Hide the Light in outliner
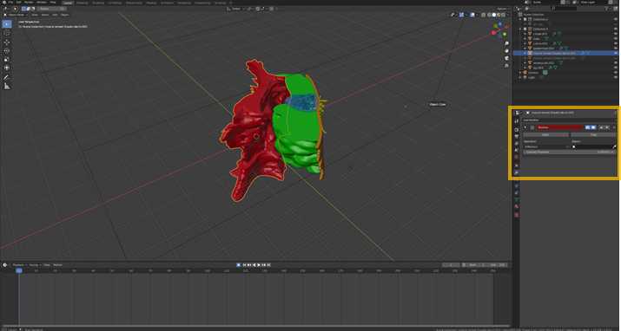Screen dimensions: 621x331 616,77
